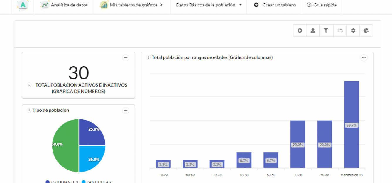The image size is (392, 183).
Task: Click the 60-69 column bar
Action: pyautogui.click(x=190, y=164)
